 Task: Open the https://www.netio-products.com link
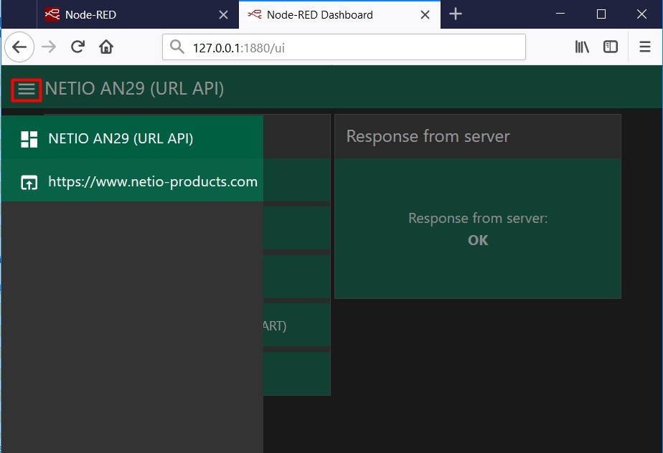(152, 182)
